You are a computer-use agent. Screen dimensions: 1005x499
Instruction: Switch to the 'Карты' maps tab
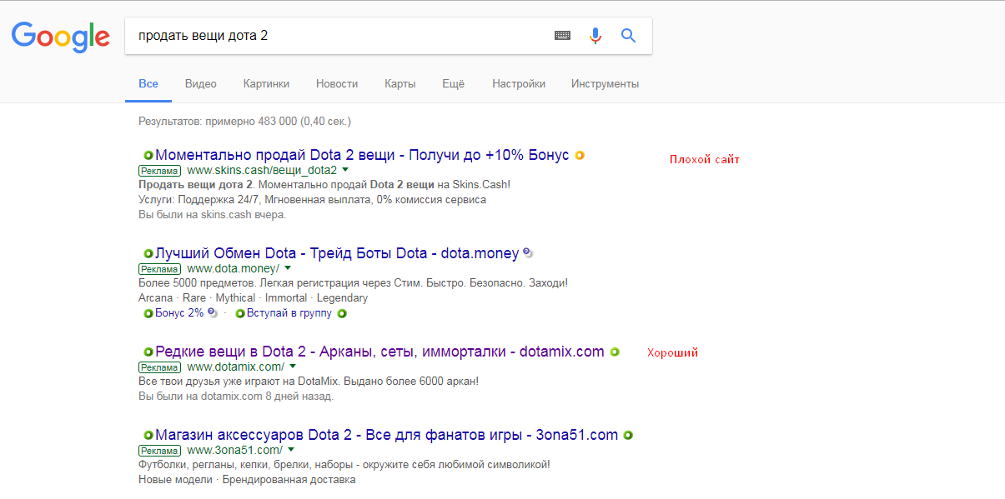click(x=399, y=83)
